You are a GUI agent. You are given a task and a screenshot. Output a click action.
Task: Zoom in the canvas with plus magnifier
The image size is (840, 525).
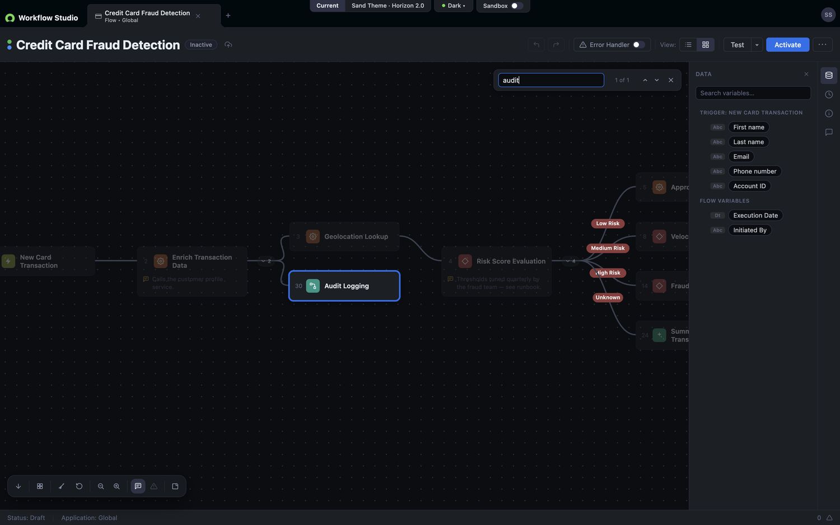[x=116, y=486]
